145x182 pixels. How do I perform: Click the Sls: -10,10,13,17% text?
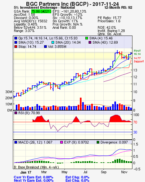click(x=67, y=18)
